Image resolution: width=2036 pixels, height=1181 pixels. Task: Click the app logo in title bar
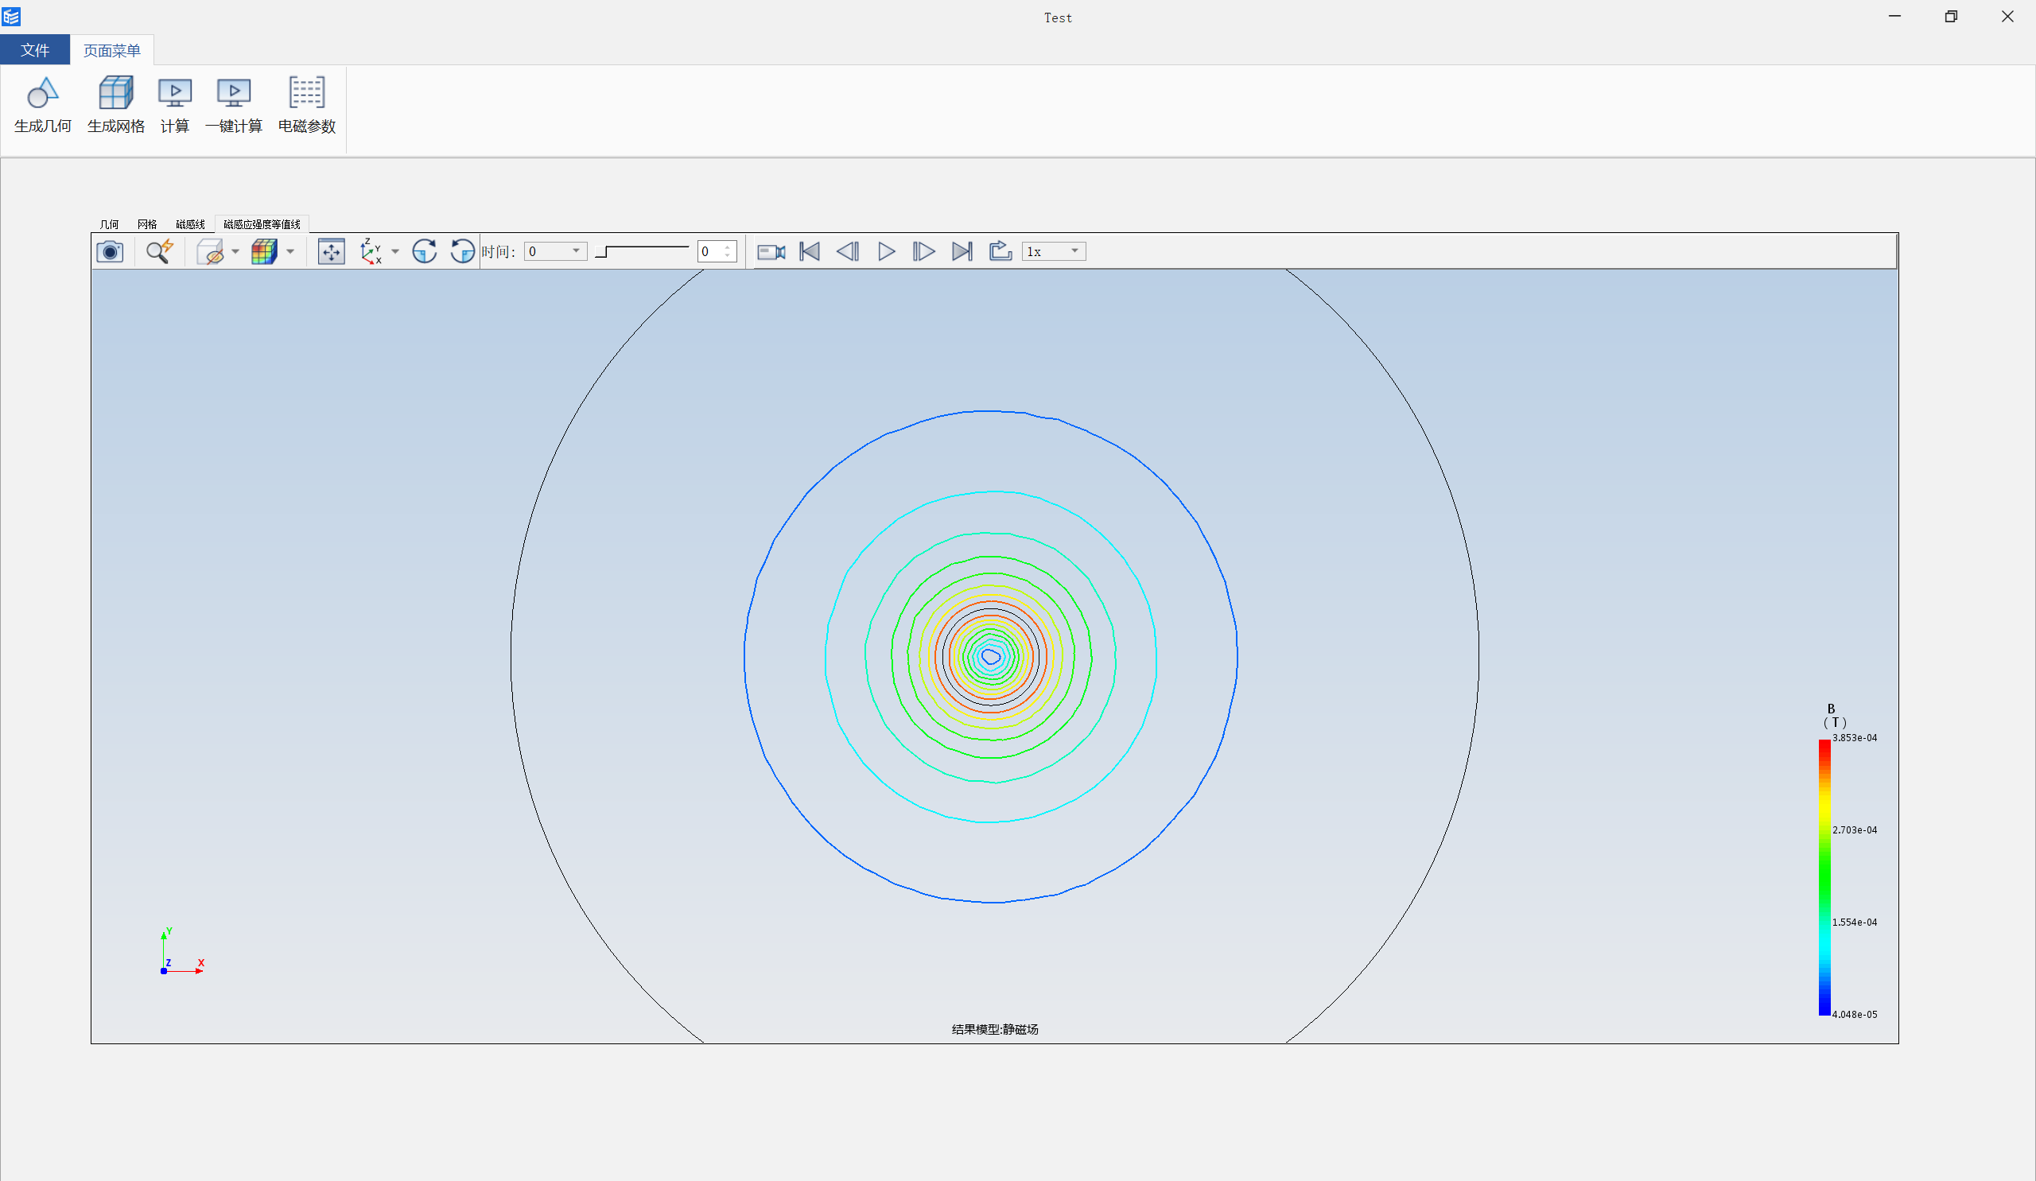coord(11,16)
